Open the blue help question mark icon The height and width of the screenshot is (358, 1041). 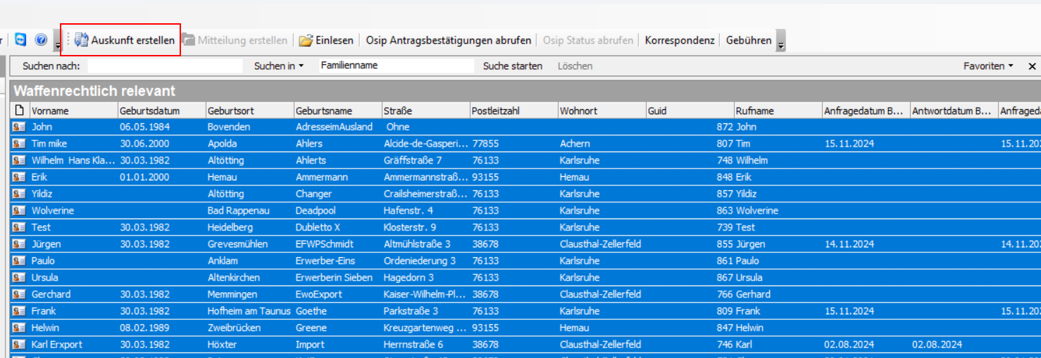41,40
